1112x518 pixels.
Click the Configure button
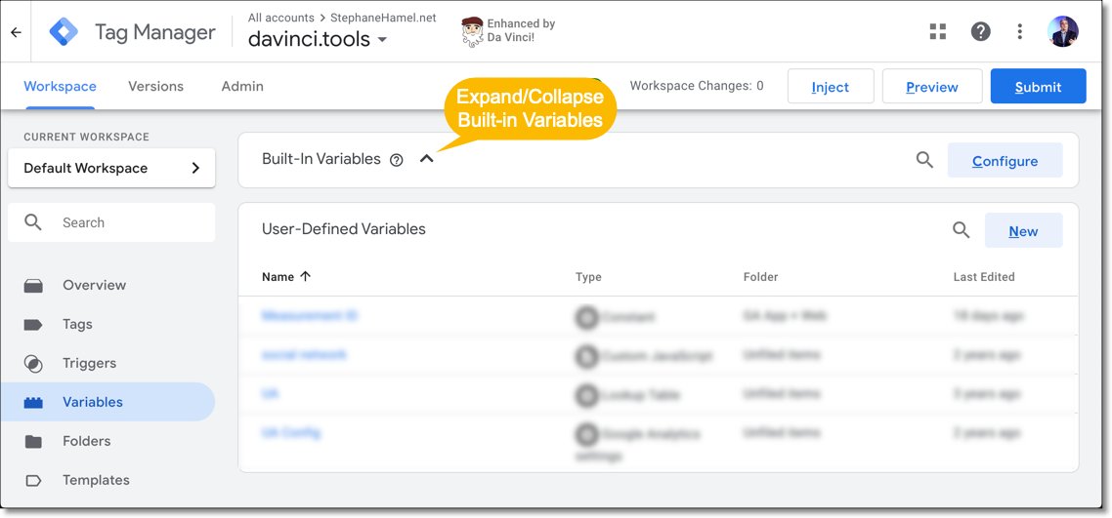coord(1005,161)
